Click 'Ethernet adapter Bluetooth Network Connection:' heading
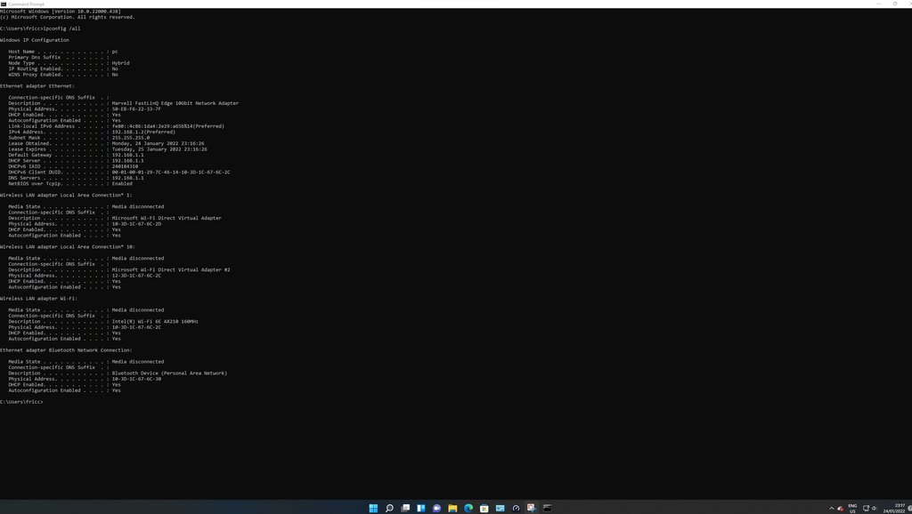 coord(66,350)
